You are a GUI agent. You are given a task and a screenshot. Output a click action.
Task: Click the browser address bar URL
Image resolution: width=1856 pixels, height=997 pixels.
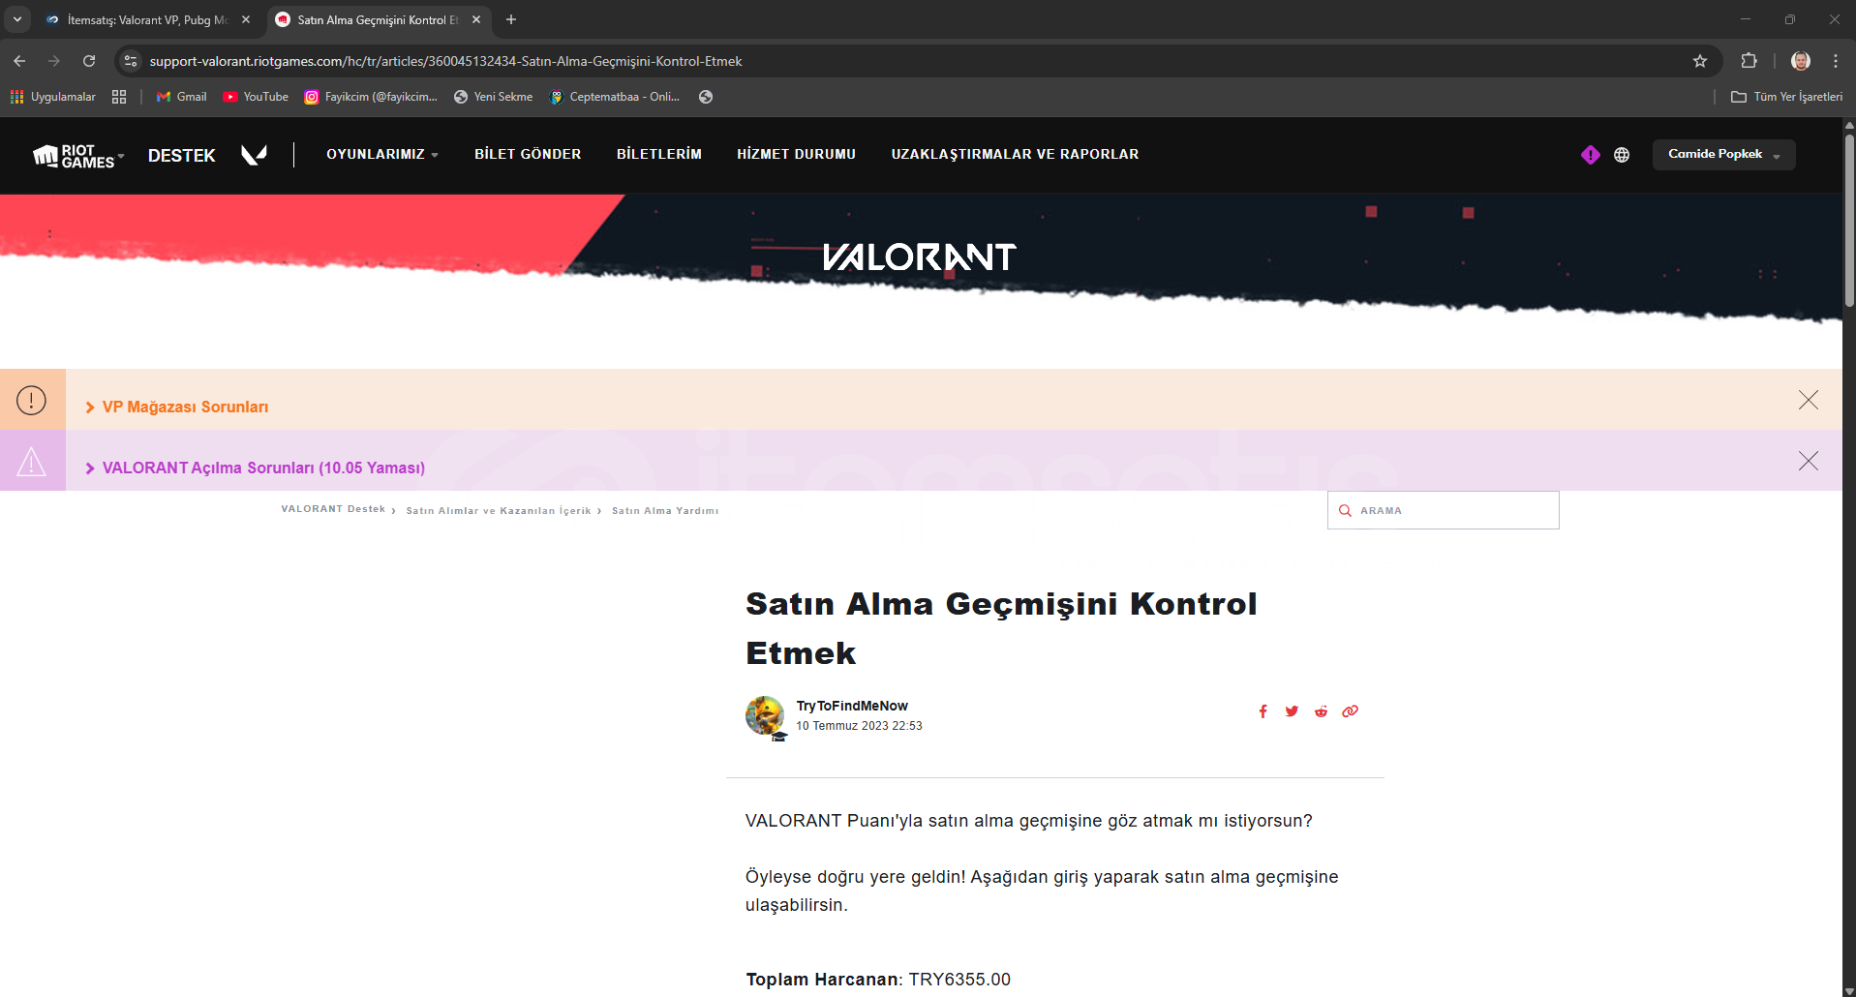tap(445, 61)
